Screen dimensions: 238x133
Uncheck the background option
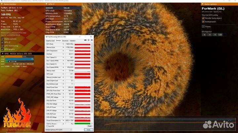[203, 22]
